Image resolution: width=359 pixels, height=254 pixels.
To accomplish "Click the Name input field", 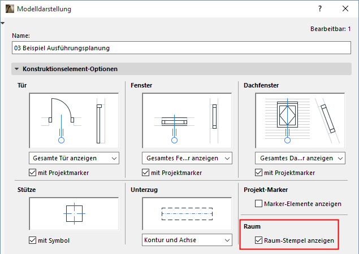I will pyautogui.click(x=181, y=48).
